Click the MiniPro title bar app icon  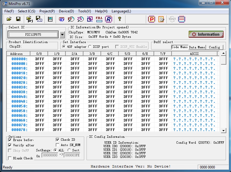(5, 4)
